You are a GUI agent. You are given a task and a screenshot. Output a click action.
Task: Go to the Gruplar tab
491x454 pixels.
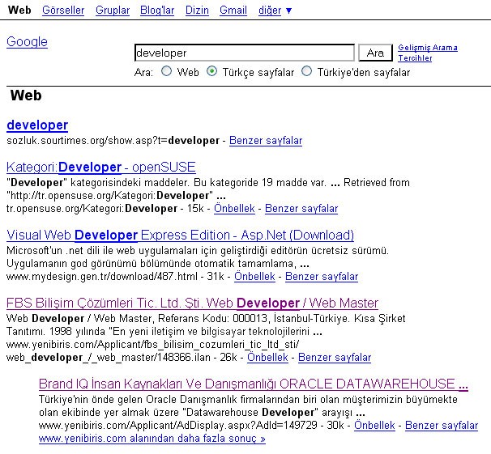click(x=112, y=11)
